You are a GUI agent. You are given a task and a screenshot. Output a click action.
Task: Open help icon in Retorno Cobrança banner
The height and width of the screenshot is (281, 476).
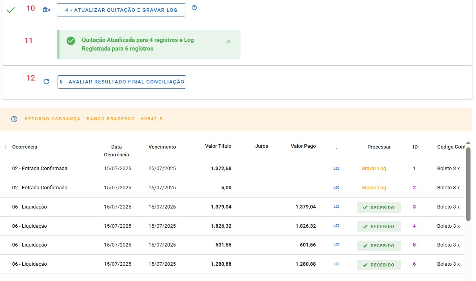pyautogui.click(x=14, y=119)
